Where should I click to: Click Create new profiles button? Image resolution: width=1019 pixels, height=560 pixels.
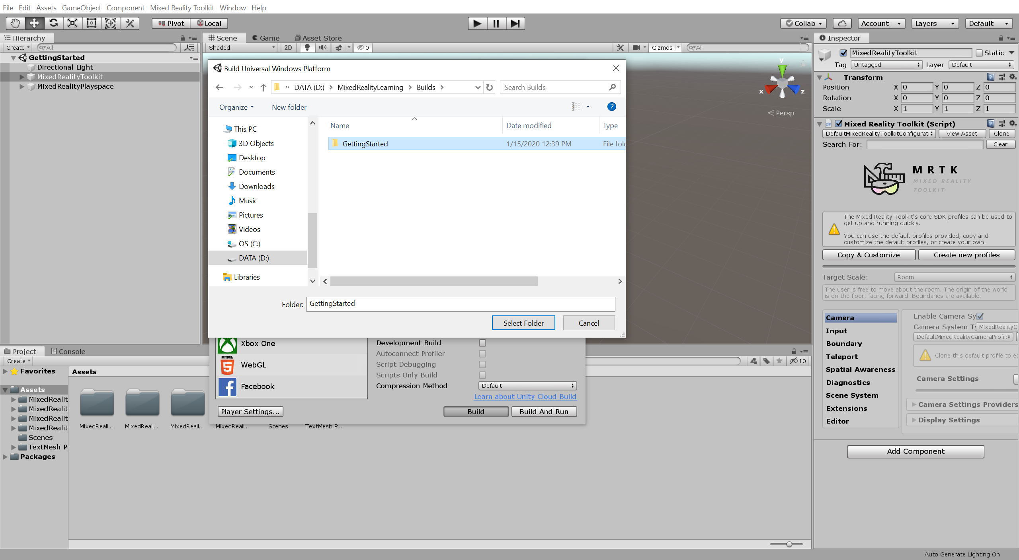tap(966, 255)
